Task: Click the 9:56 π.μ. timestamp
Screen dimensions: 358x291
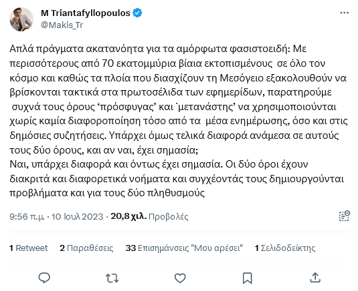Action: pyautogui.click(x=27, y=216)
